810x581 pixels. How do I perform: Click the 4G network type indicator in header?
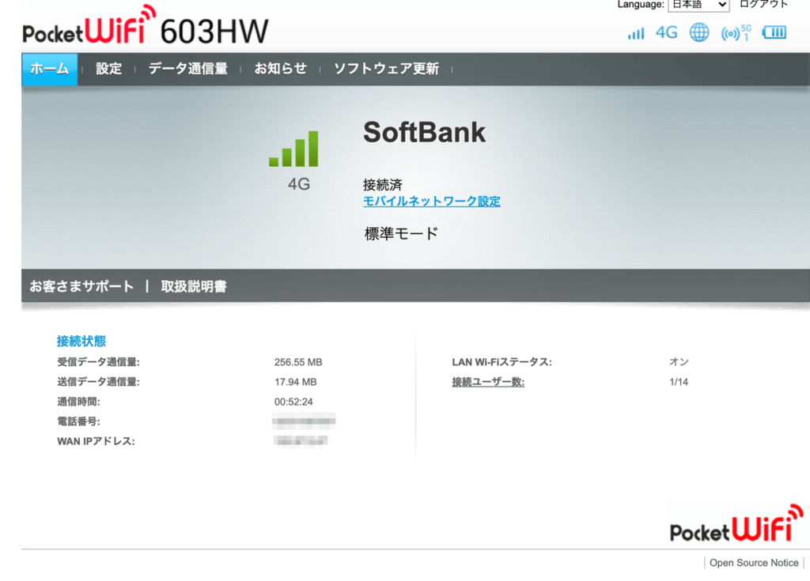(666, 33)
